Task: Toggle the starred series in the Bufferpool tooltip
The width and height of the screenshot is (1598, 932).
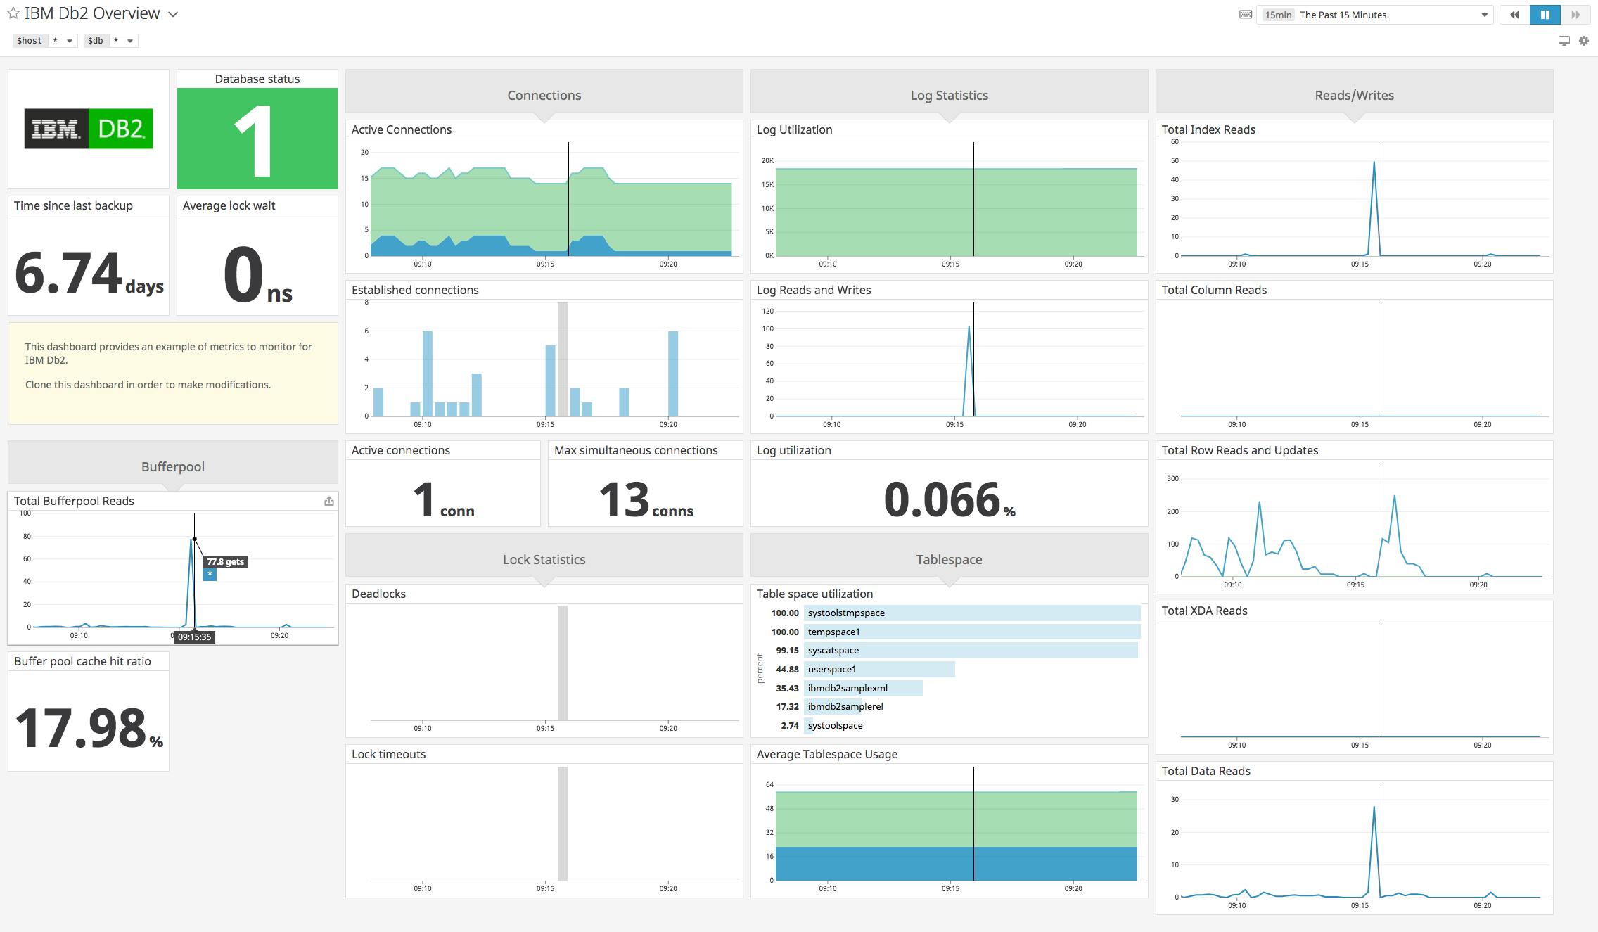Action: 210,574
